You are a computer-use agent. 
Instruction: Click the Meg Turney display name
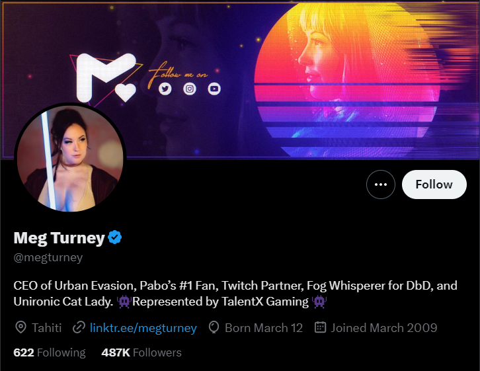click(59, 237)
